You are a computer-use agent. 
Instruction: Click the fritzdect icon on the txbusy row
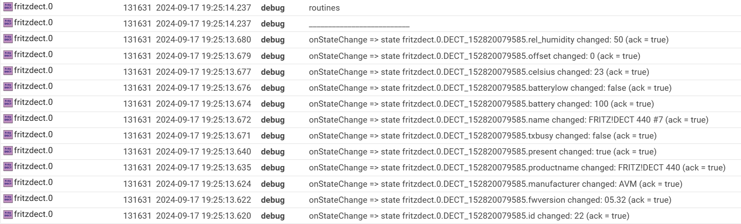tap(8, 135)
